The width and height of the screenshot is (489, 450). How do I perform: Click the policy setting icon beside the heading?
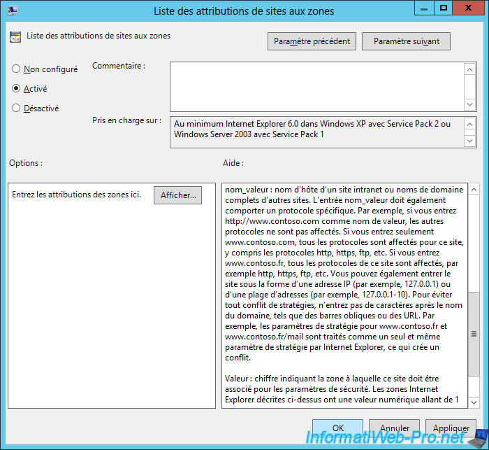[15, 36]
